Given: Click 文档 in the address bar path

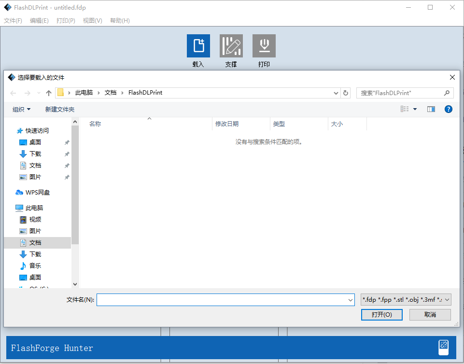Looking at the screenshot, I should (111, 93).
